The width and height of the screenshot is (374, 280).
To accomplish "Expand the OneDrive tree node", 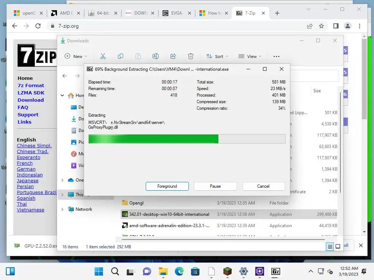I will click(x=62, y=180).
